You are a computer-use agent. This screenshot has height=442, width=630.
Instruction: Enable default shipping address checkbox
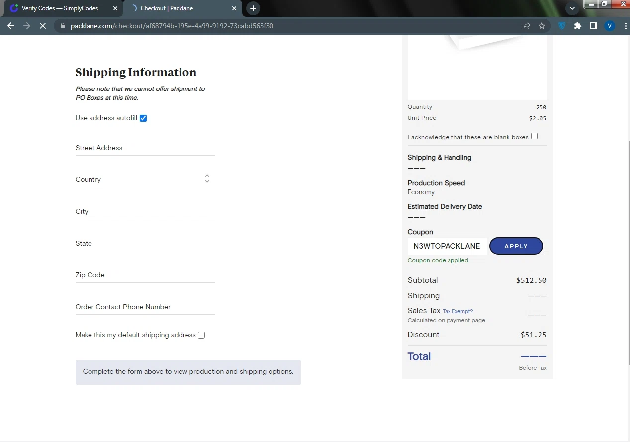click(x=201, y=335)
